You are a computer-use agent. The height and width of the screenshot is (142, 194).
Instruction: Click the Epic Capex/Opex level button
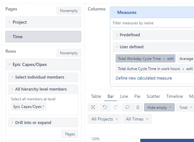tap(29, 107)
